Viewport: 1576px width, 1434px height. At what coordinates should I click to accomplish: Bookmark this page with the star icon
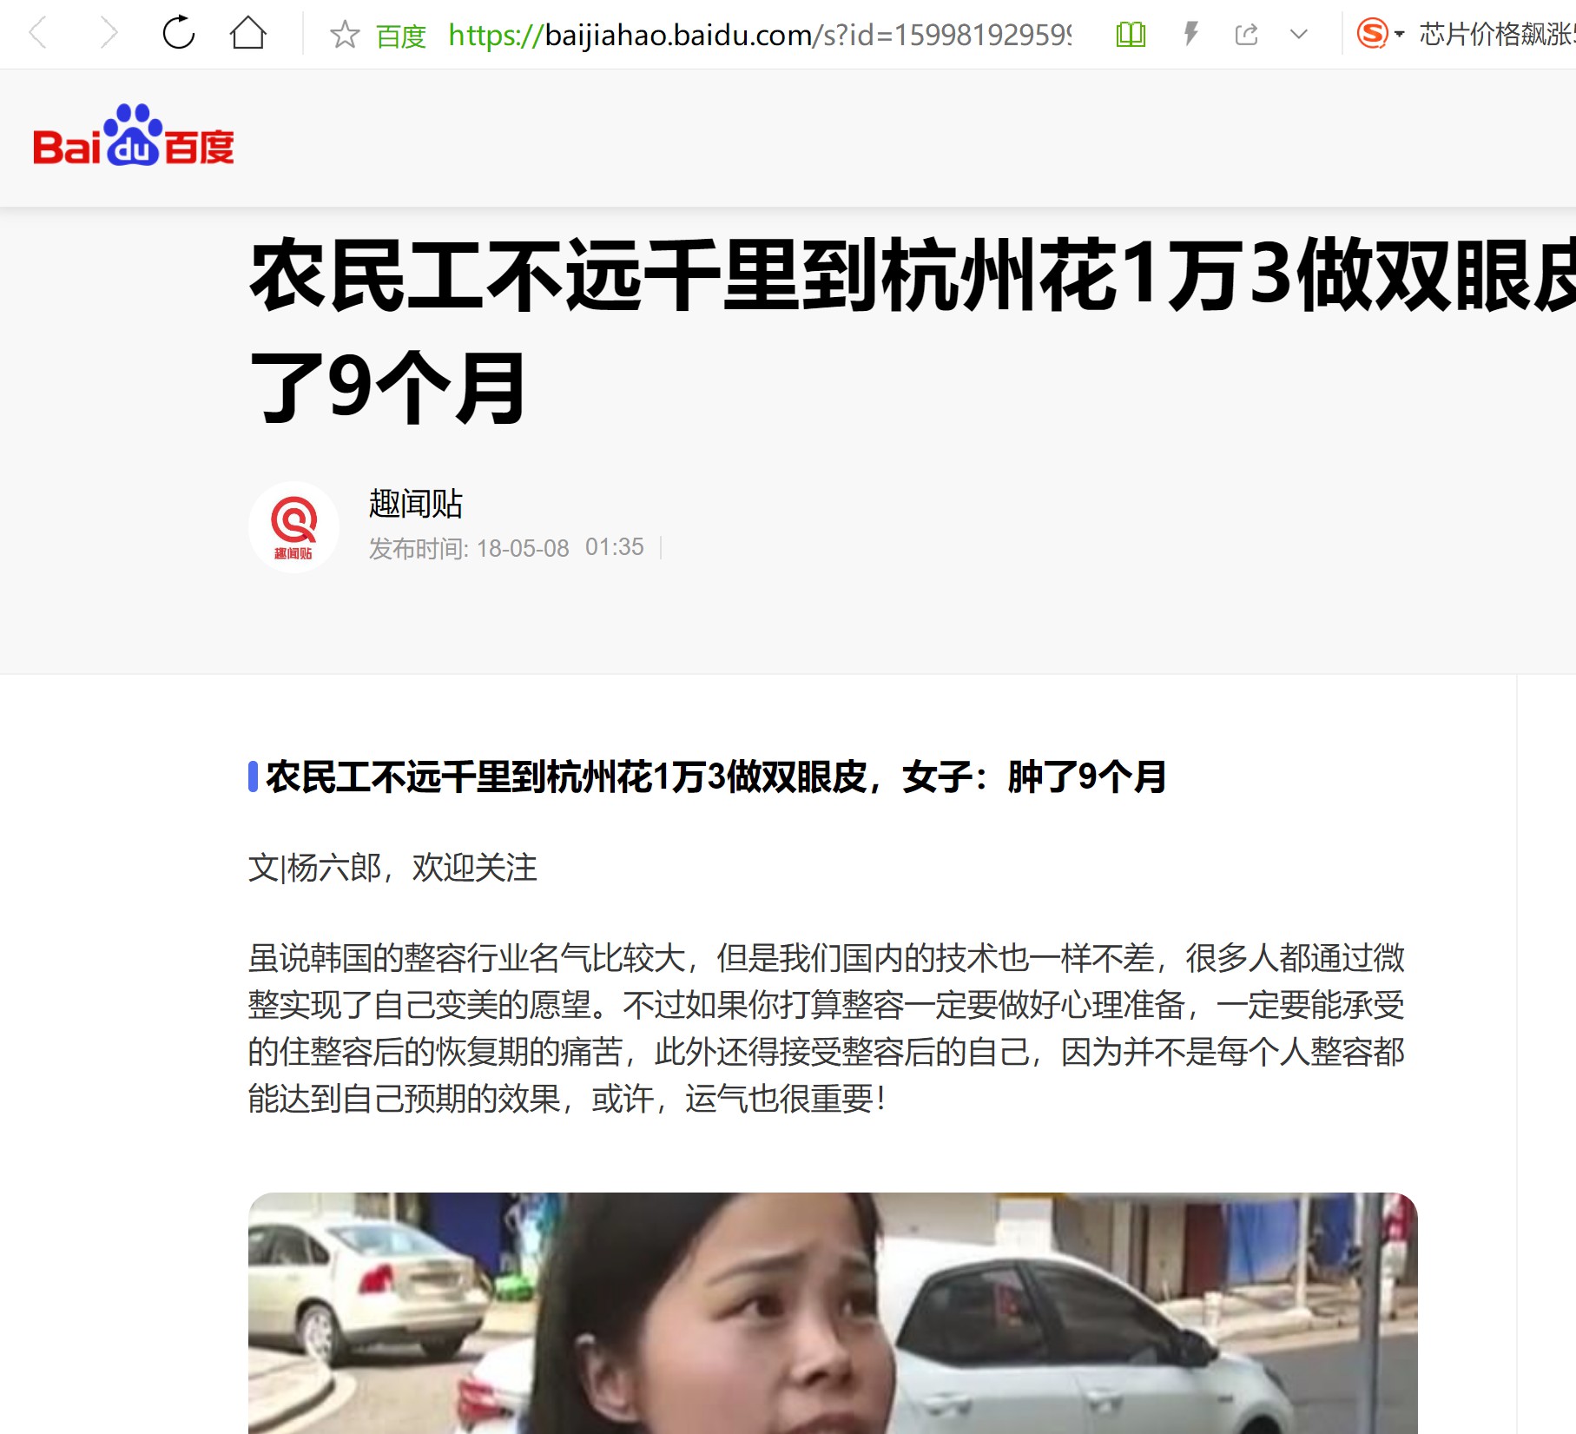345,35
